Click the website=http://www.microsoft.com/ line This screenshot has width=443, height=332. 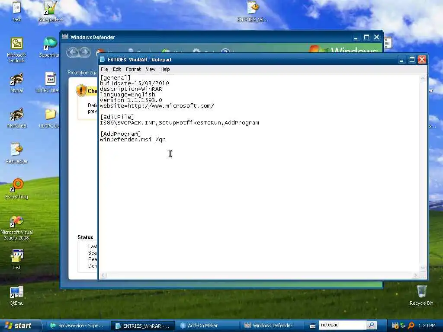[157, 106]
